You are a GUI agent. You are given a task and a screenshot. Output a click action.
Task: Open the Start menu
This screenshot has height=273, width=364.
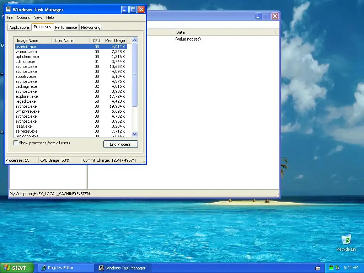(x=17, y=268)
